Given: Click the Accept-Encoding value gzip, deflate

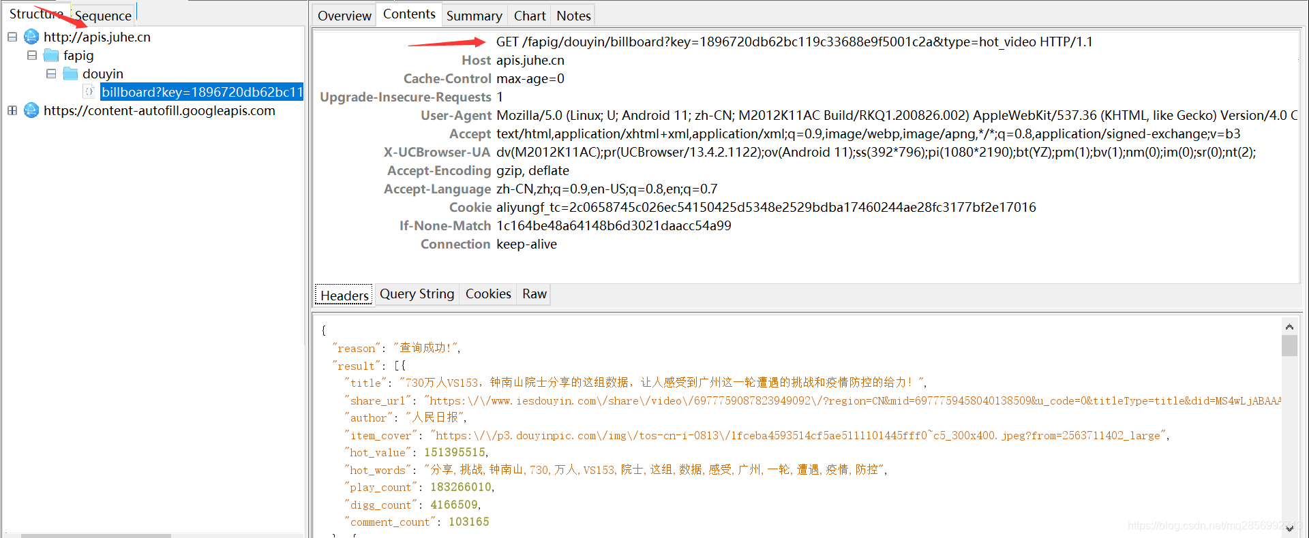Looking at the screenshot, I should [x=532, y=170].
